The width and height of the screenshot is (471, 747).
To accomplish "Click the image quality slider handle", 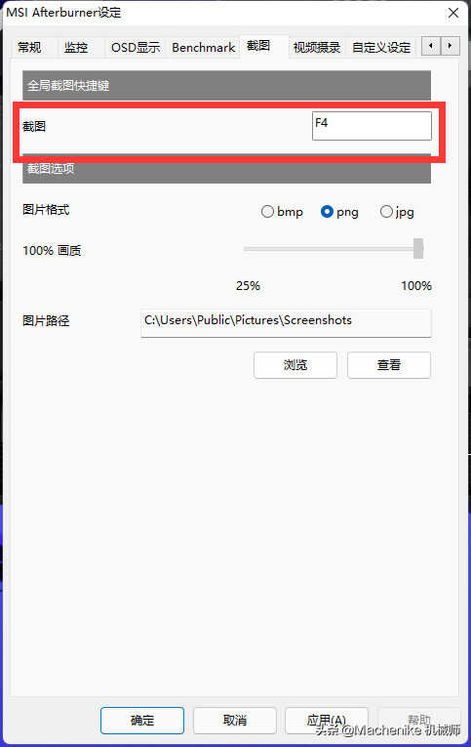I will pos(418,249).
